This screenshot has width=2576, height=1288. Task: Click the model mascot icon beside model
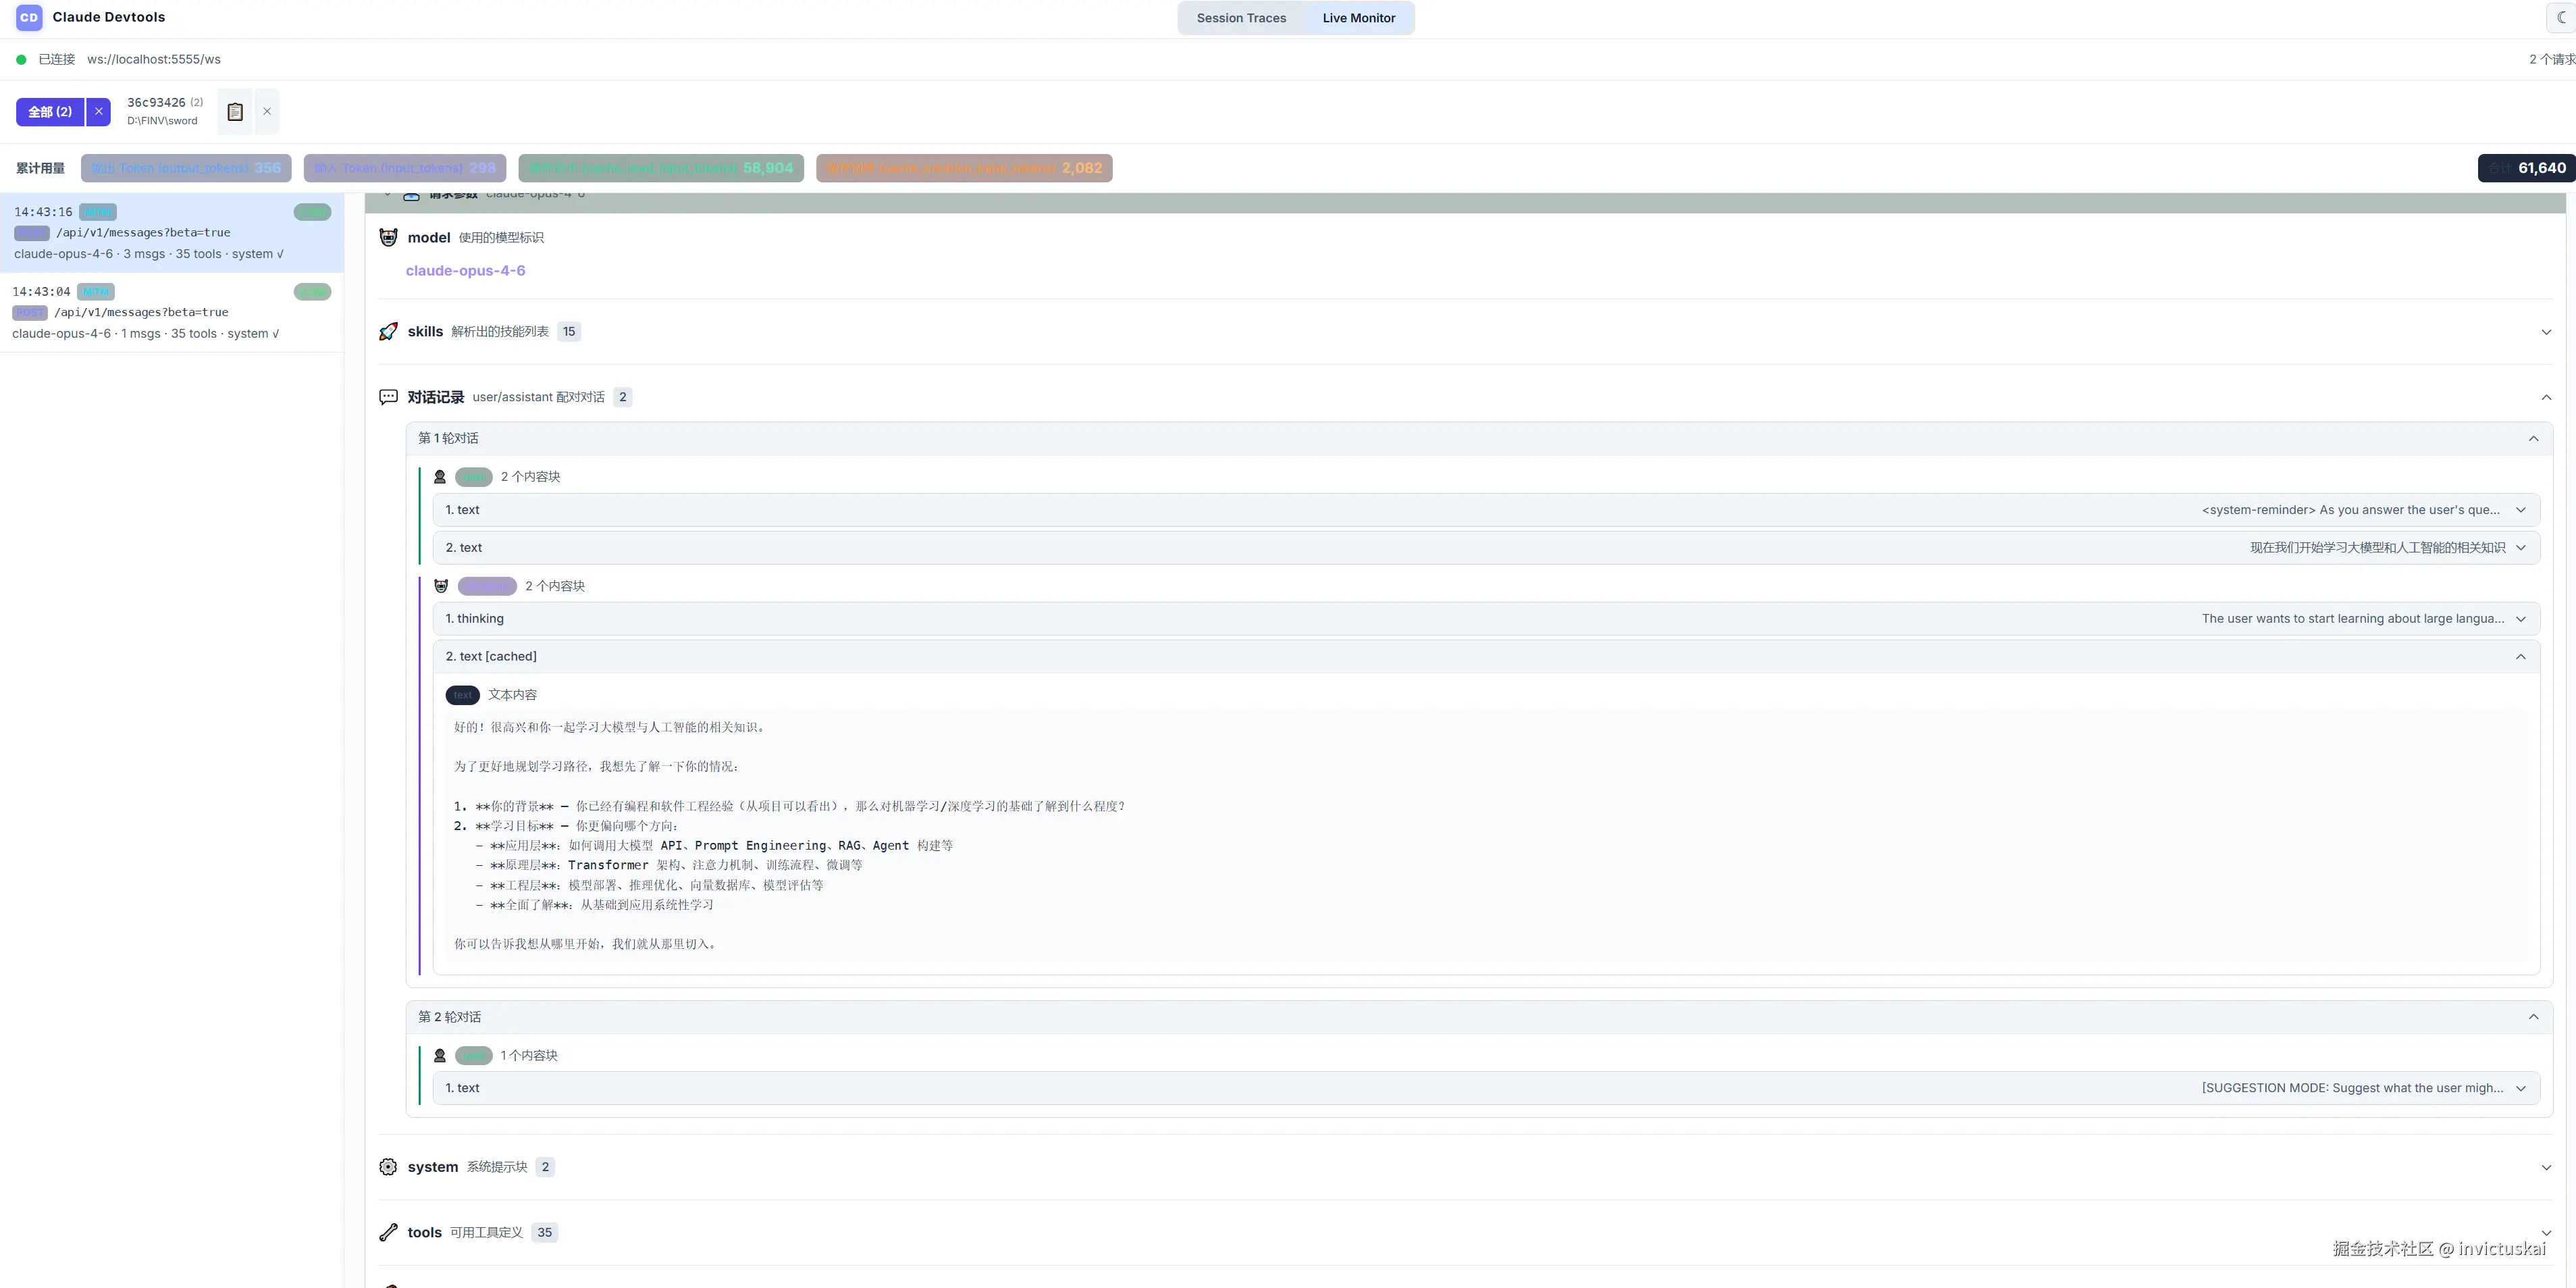[388, 237]
